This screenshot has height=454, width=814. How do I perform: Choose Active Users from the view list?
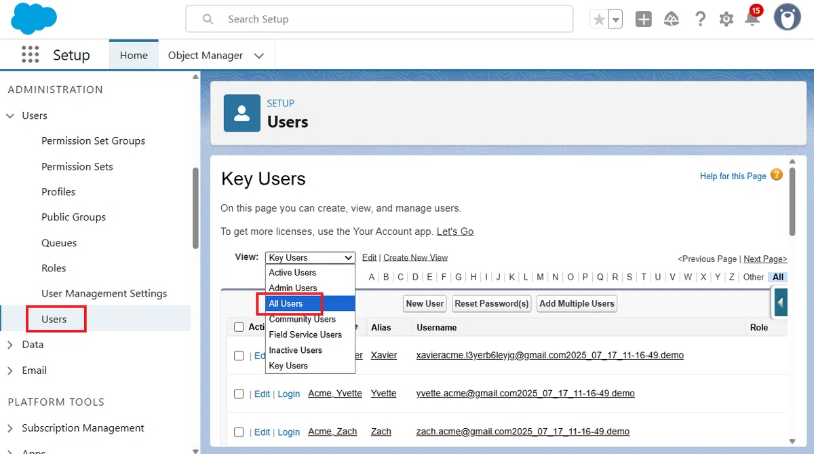tap(310, 273)
